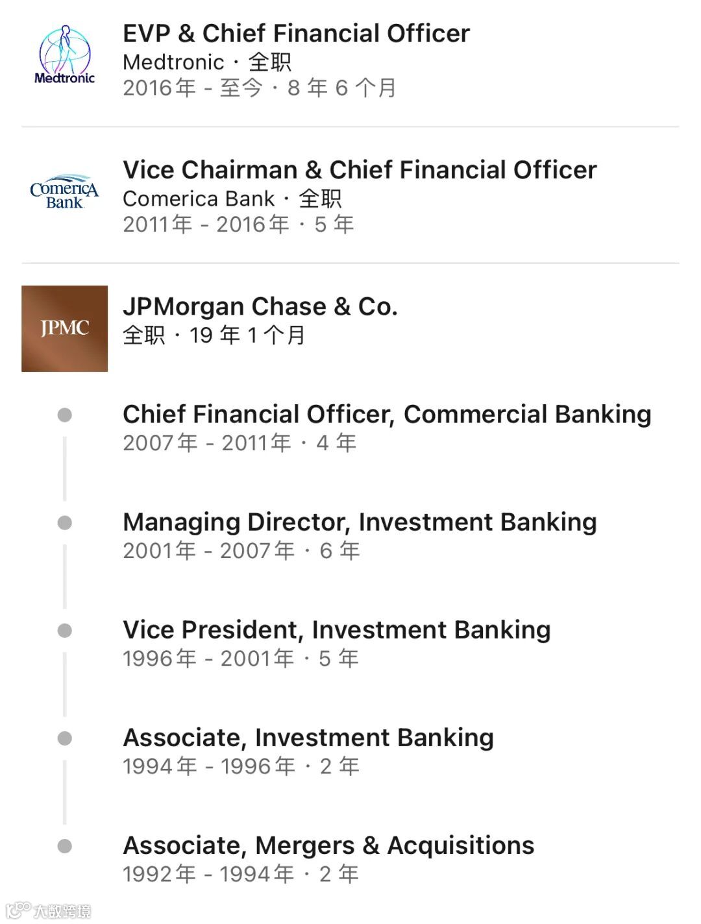701x924 pixels.
Task: Click Vice President, Investment Banking title
Action: click(x=336, y=629)
